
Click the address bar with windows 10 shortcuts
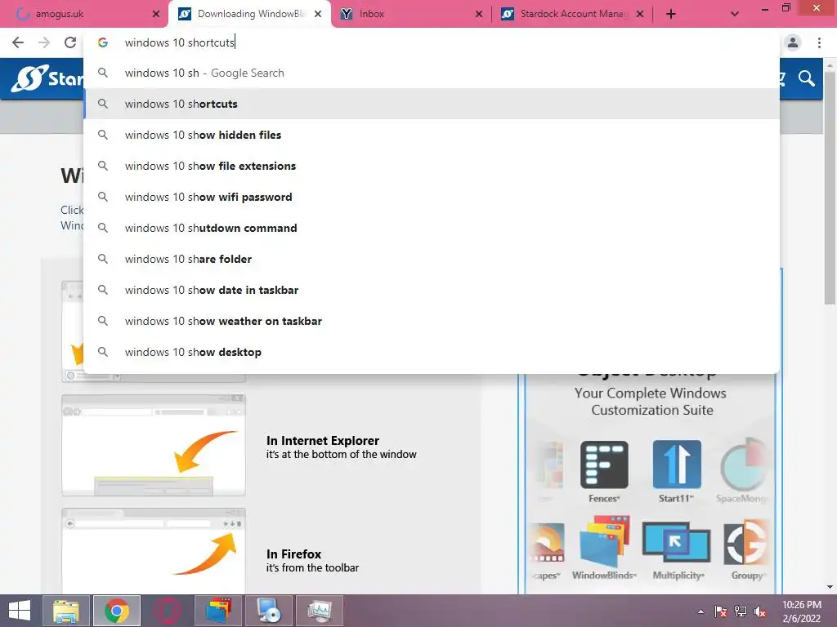click(432, 42)
